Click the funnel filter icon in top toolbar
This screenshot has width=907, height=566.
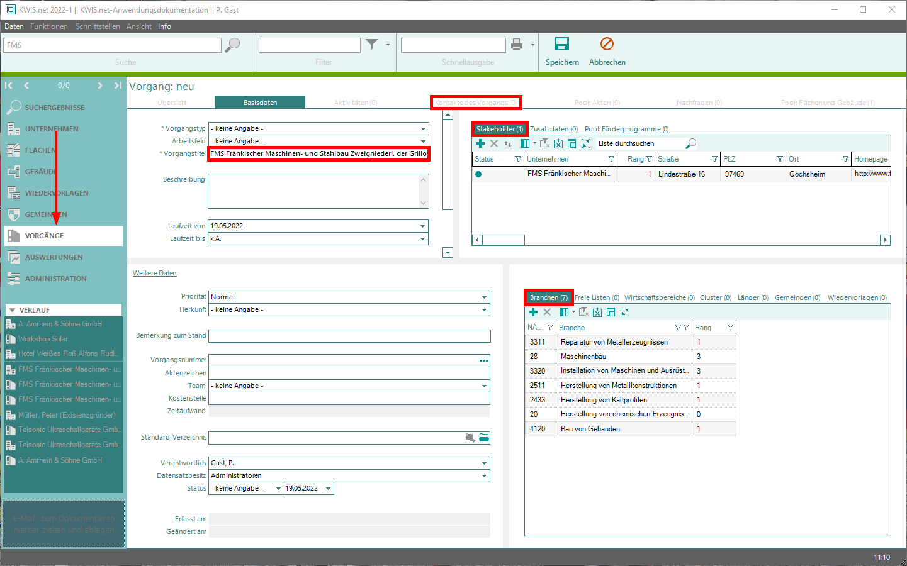pyautogui.click(x=372, y=44)
